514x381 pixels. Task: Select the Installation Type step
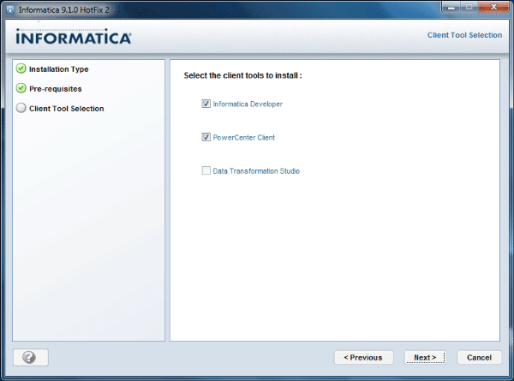(58, 69)
